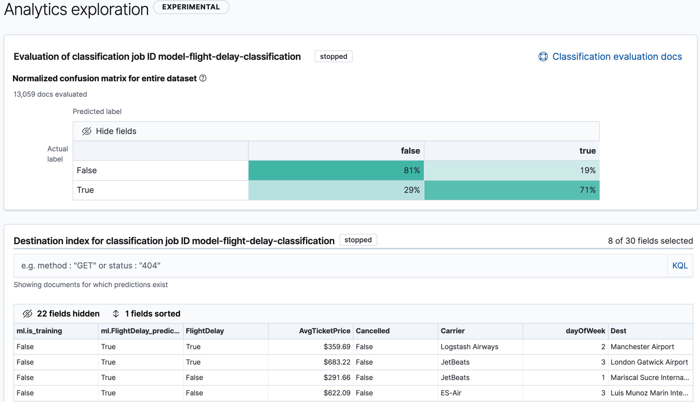700x402 pixels.
Task: Click the sort arrows icon near 1 fields sorted
Action: 117,313
